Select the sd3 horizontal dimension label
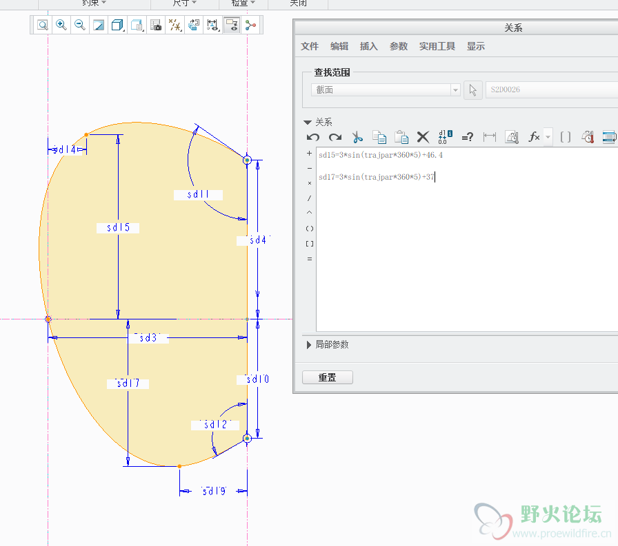 coord(148,338)
